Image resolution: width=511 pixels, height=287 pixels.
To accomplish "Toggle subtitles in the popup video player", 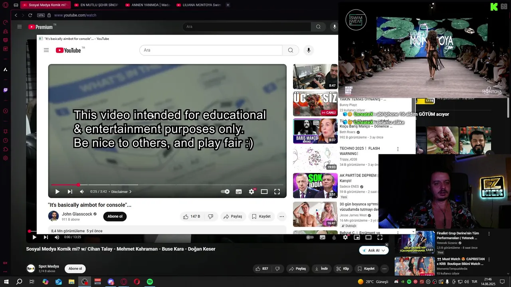I will 239,192.
